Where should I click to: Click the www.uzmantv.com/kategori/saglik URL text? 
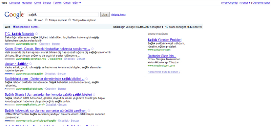36,121
